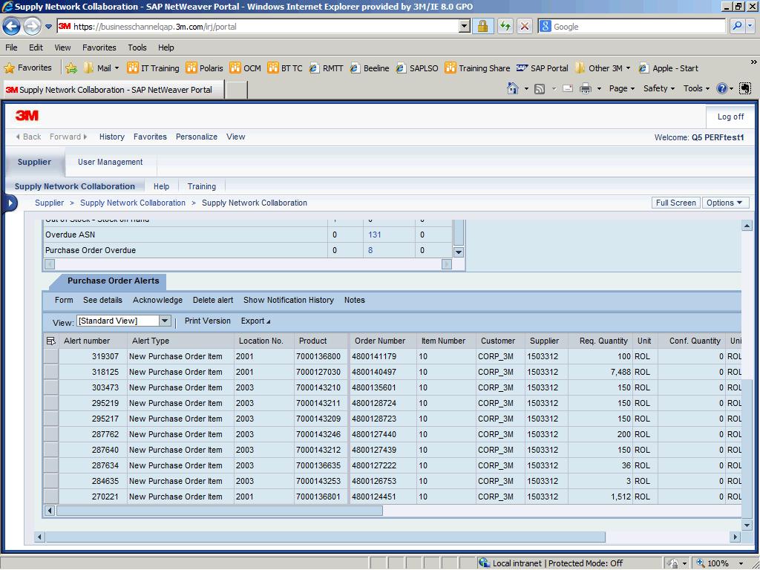The width and height of the screenshot is (760, 570).
Task: Open the Page menu in command bar
Action: point(621,88)
